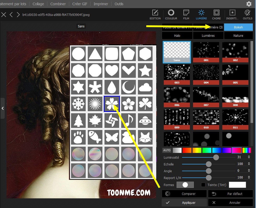Expand the left side panel
Screen dimensions: 256x208
click(x=3, y=108)
